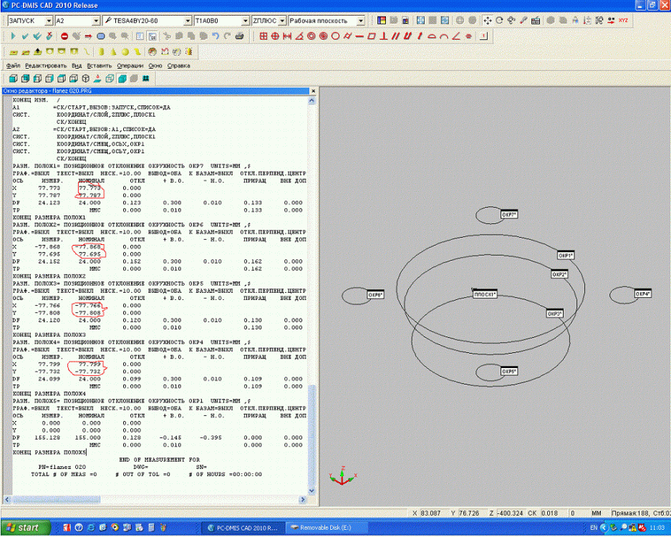Image resolution: width=671 pixels, height=537 pixels.
Task: Click the Print icon in toolbar
Action: point(240,37)
